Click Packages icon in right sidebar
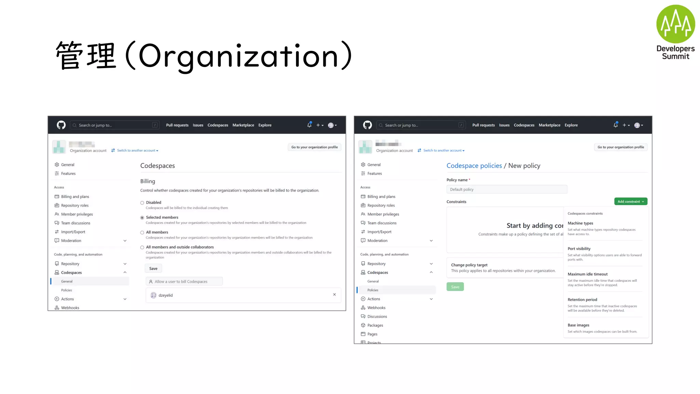Image resolution: width=700 pixels, height=394 pixels. click(x=363, y=325)
